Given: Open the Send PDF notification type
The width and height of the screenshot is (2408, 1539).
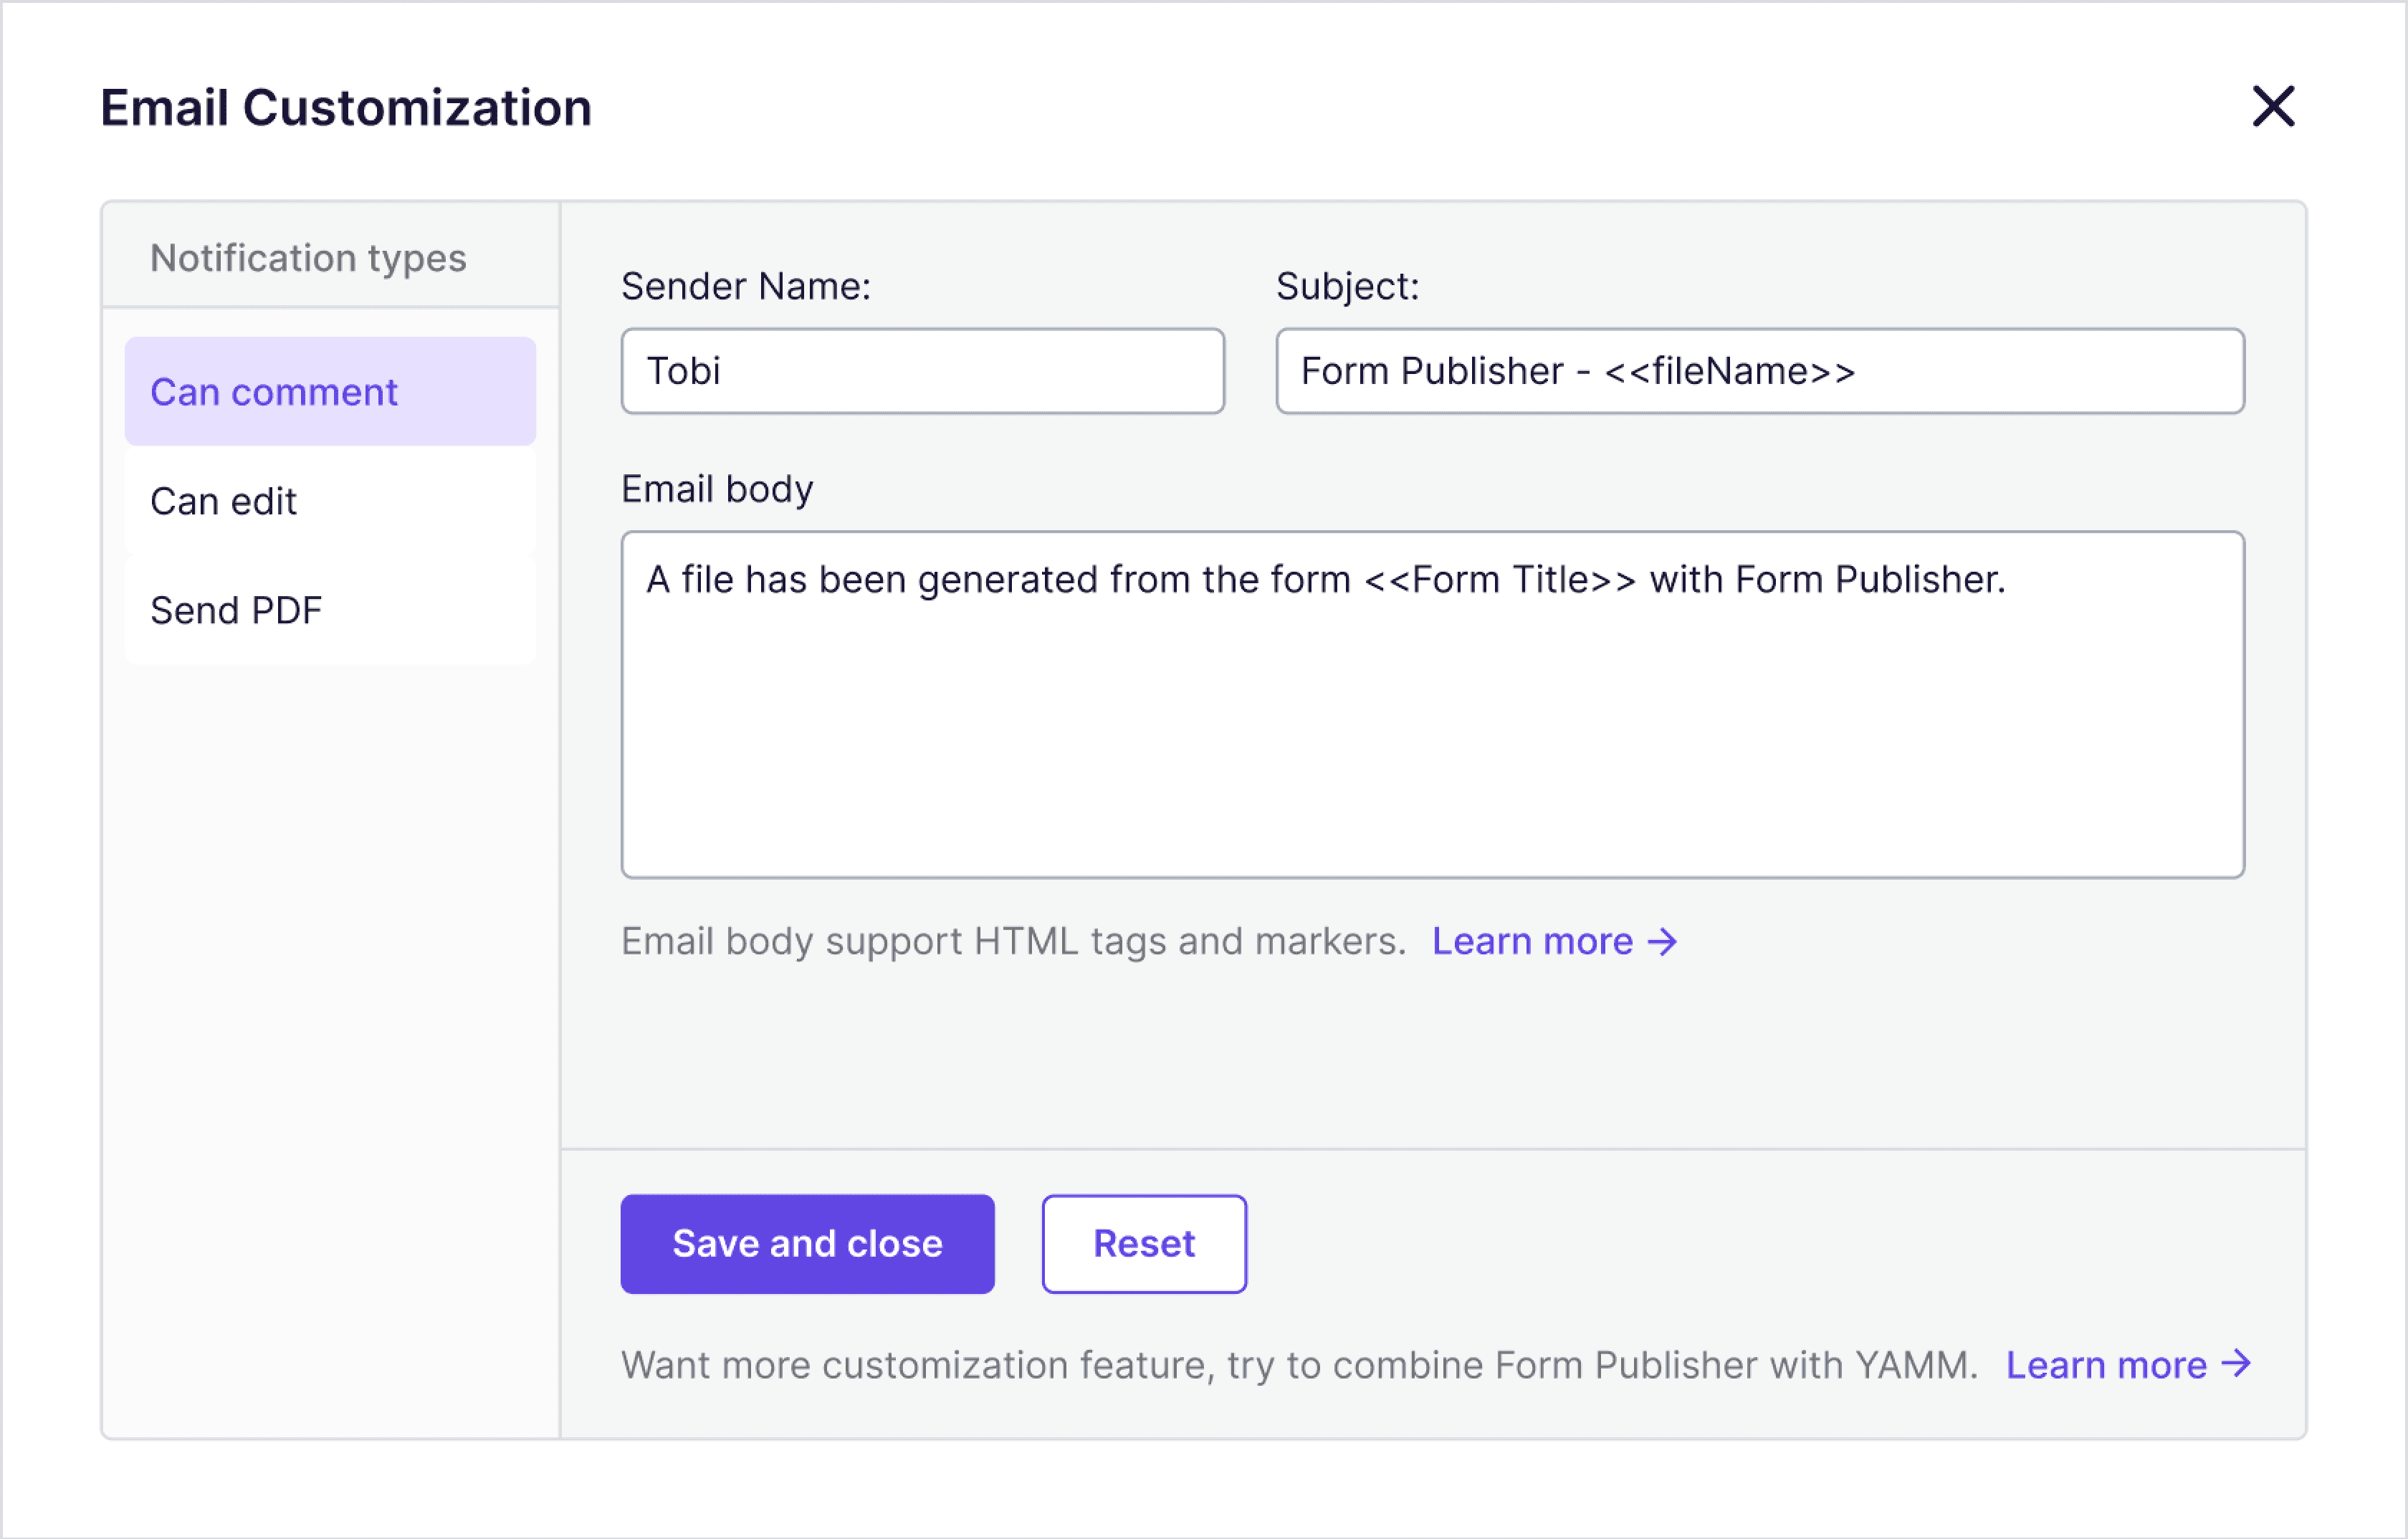Looking at the screenshot, I should pyautogui.click(x=330, y=610).
